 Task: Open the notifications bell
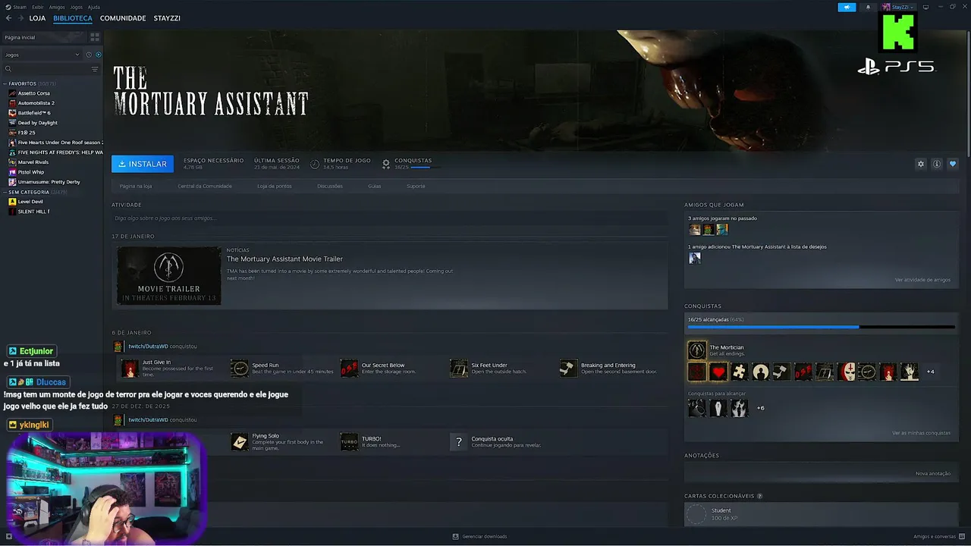(x=868, y=8)
